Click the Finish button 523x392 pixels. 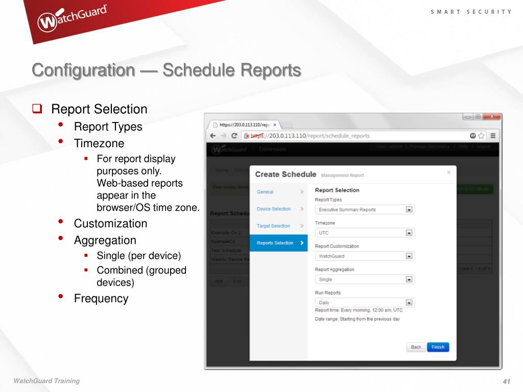coord(438,347)
